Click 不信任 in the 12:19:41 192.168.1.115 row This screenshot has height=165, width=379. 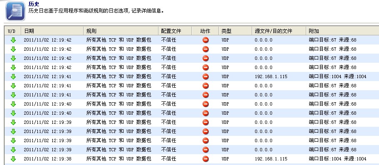169,76
